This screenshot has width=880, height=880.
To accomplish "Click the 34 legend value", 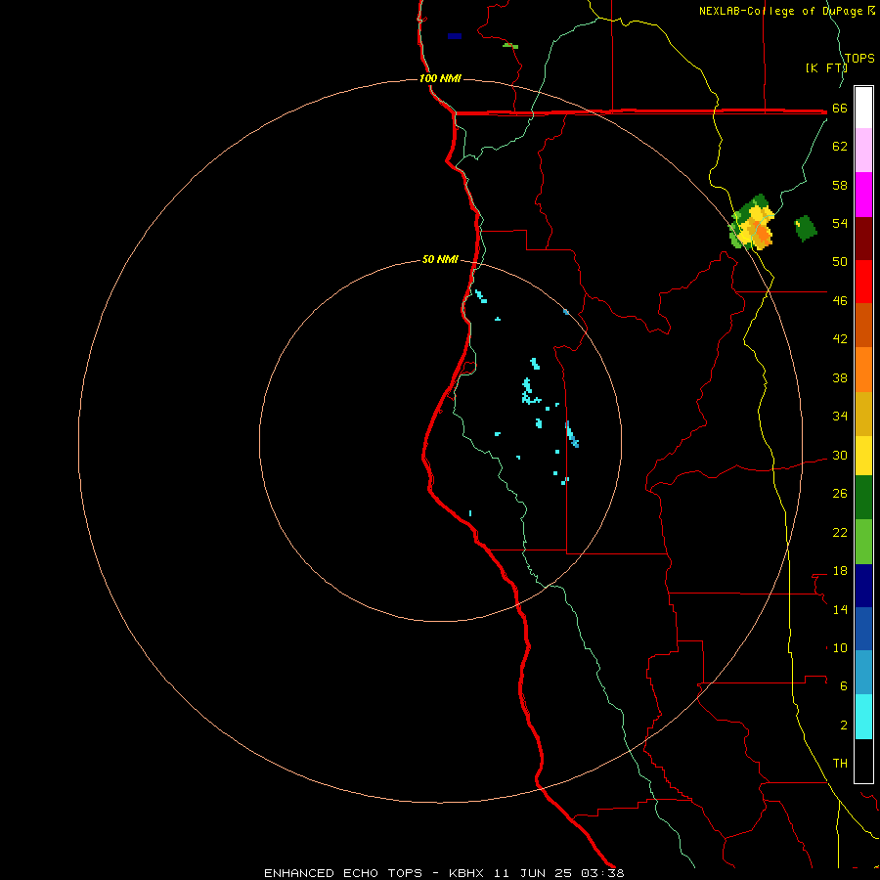I will 840,417.
